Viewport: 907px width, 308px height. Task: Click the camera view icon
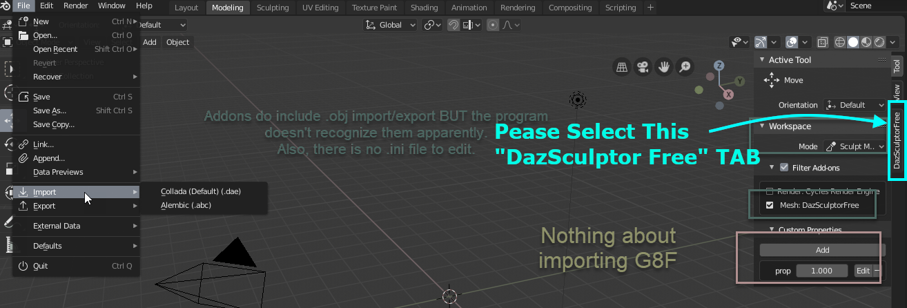(643, 67)
